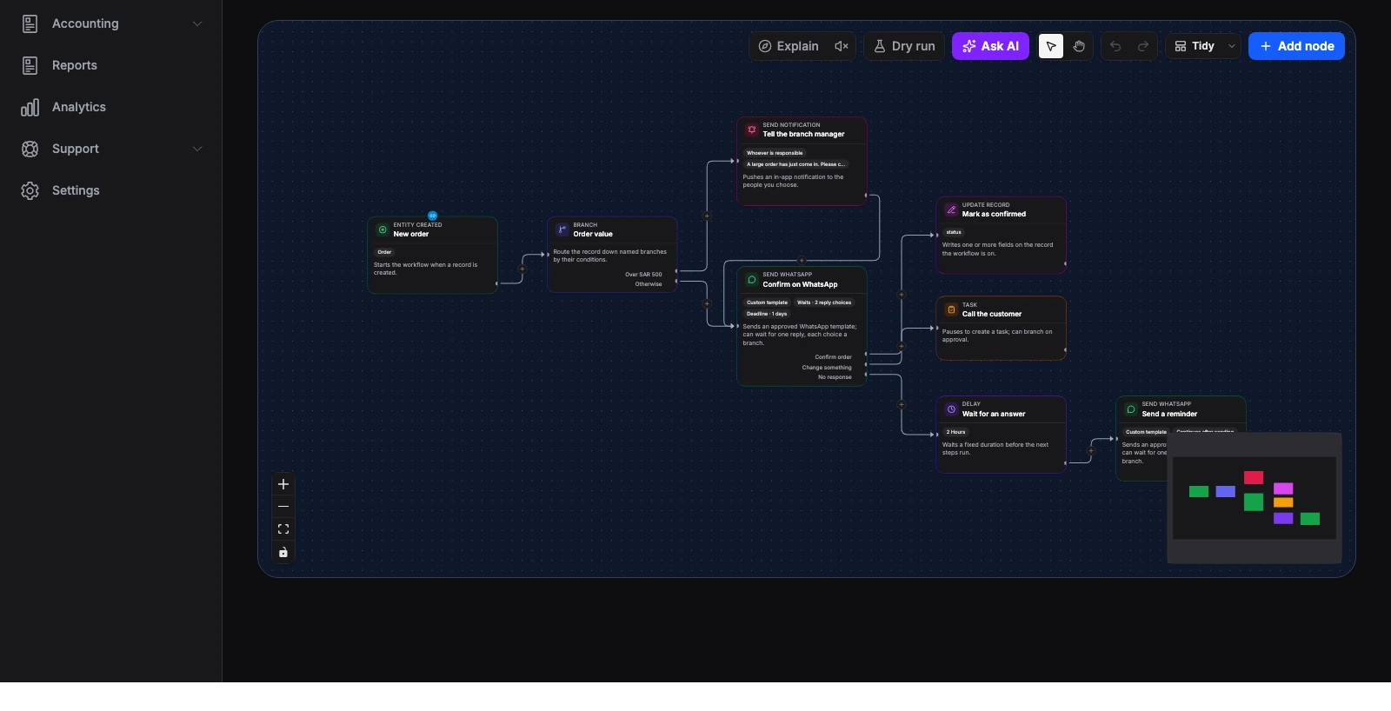Image resolution: width=1391 pixels, height=711 pixels.
Task: Click the Confirm on WhatsApp node icon
Action: tap(752, 280)
